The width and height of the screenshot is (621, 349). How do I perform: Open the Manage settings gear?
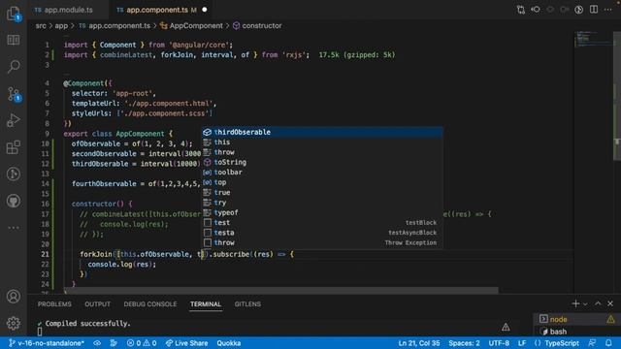(x=14, y=323)
